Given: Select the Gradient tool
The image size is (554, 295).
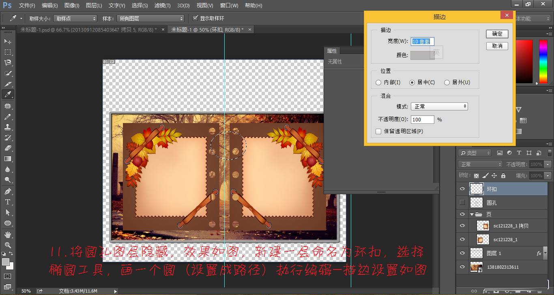Looking at the screenshot, I should pos(8,159).
